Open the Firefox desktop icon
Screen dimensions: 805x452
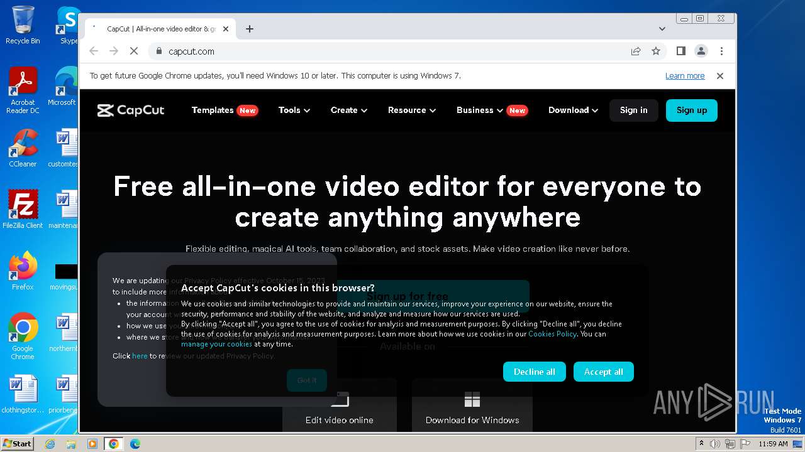23,271
